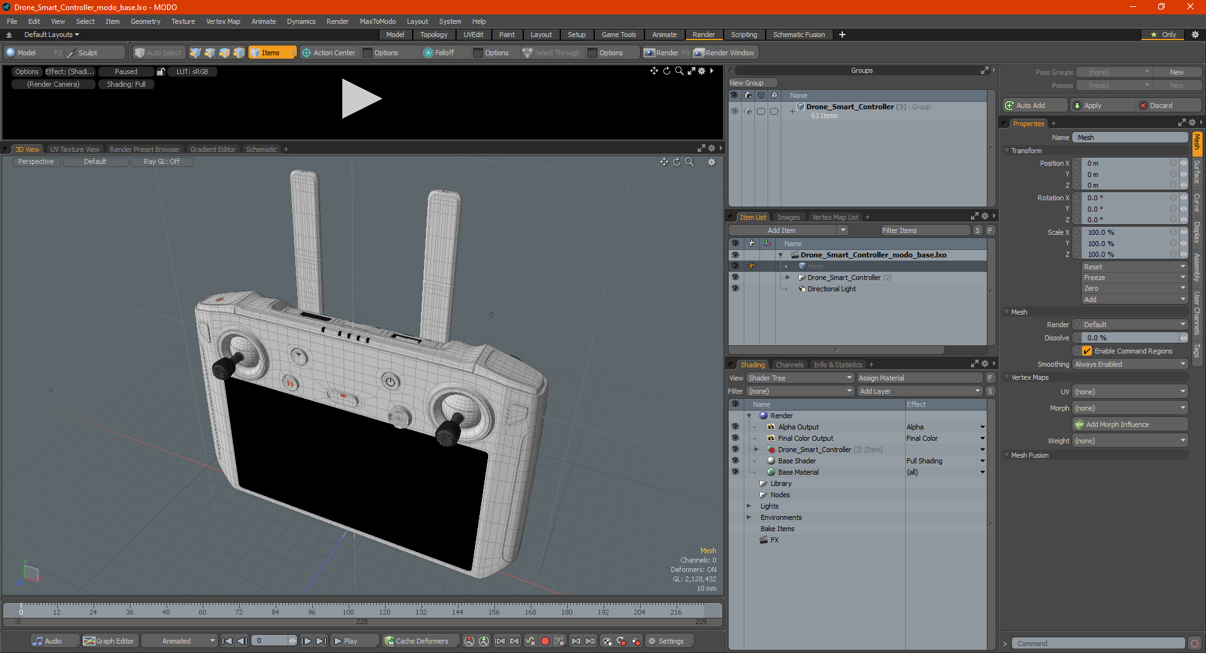Image resolution: width=1206 pixels, height=653 pixels.
Task: Open the Geometry menu
Action: [145, 21]
